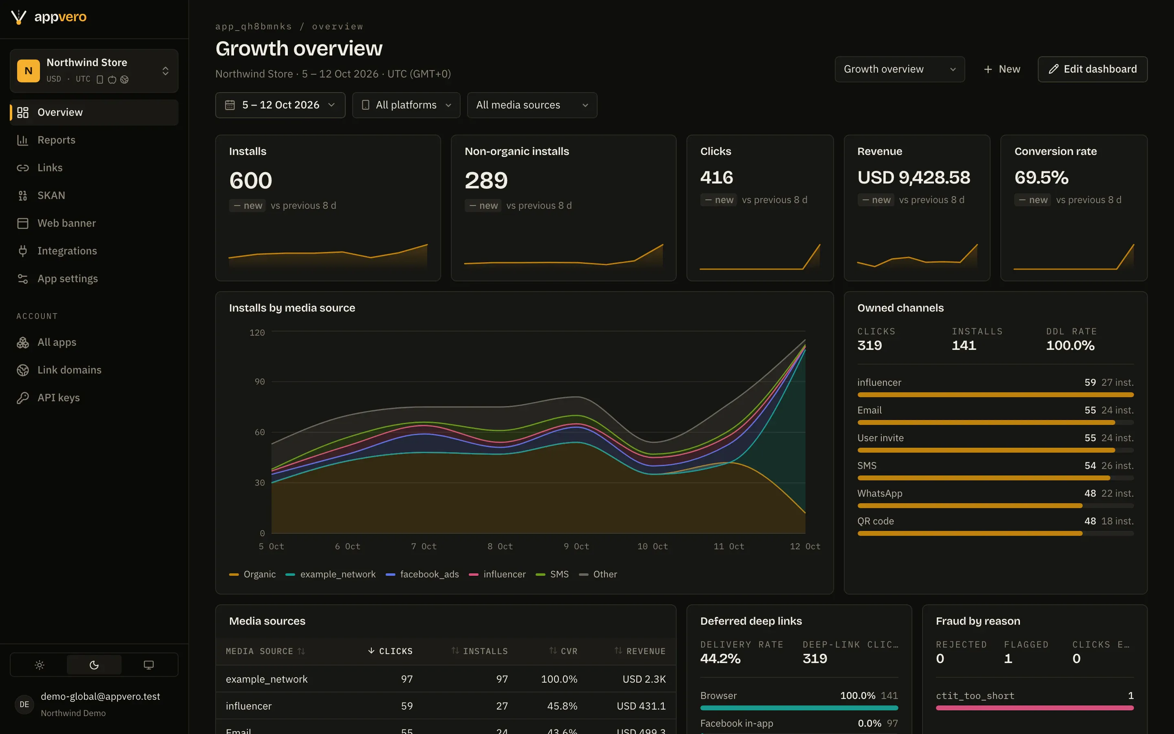Click the Reports bar chart icon
1174x734 pixels.
(x=23, y=140)
